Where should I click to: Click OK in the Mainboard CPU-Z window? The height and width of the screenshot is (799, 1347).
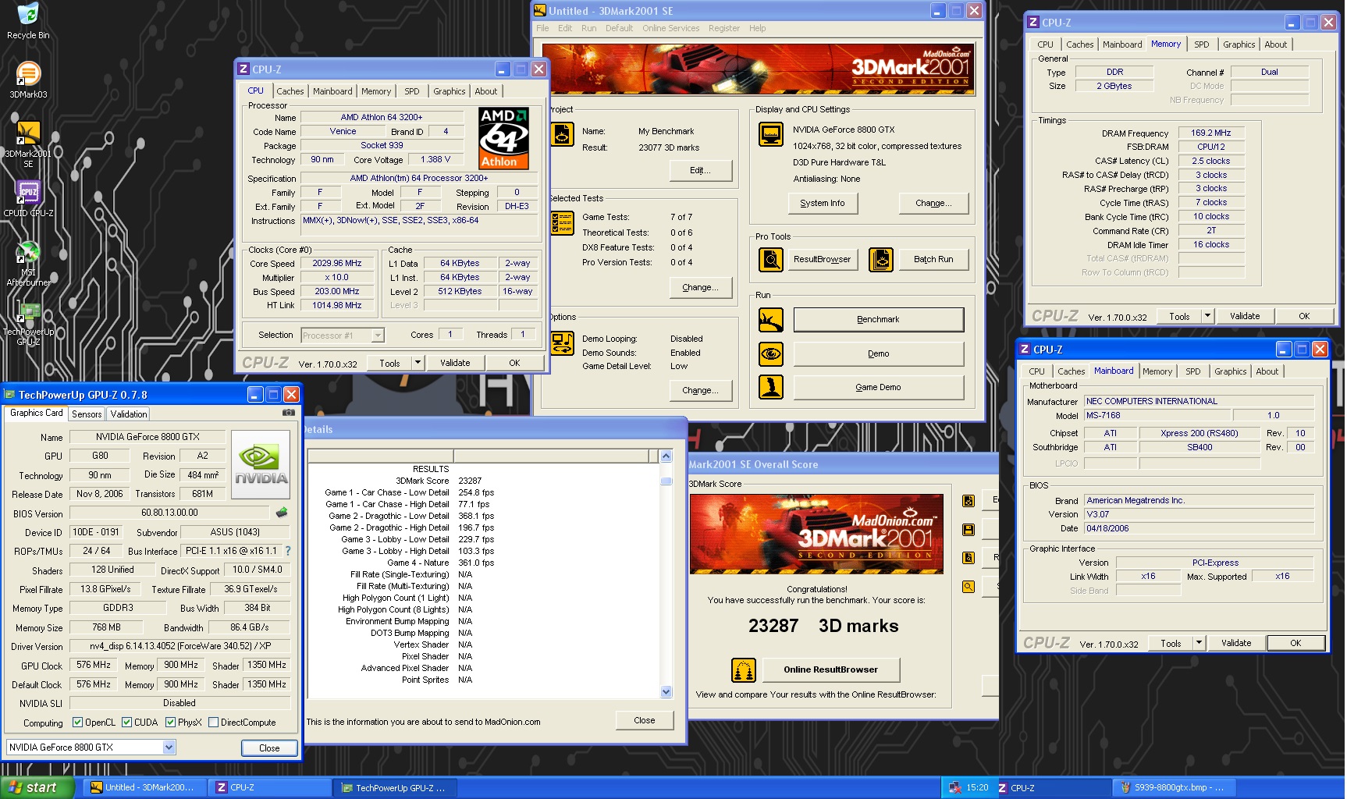click(x=1295, y=643)
